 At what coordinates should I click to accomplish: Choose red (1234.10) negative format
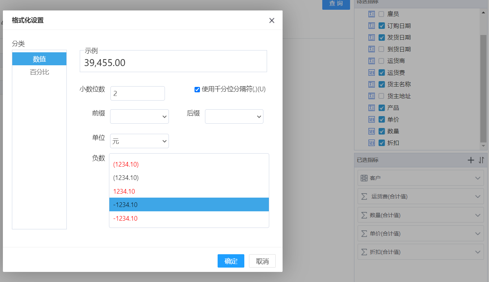(126, 164)
